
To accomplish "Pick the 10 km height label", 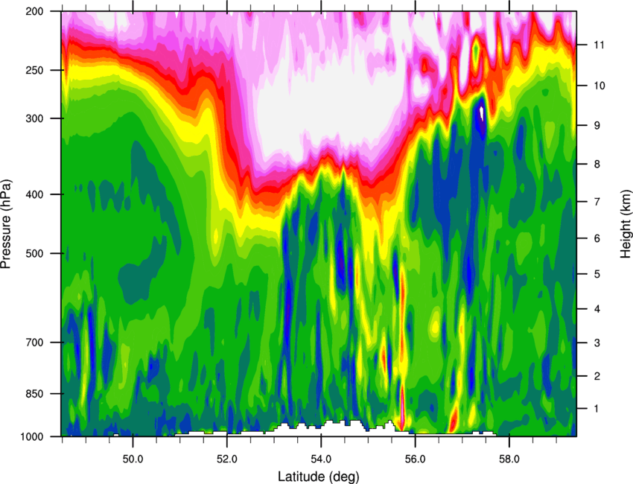I will point(599,86).
